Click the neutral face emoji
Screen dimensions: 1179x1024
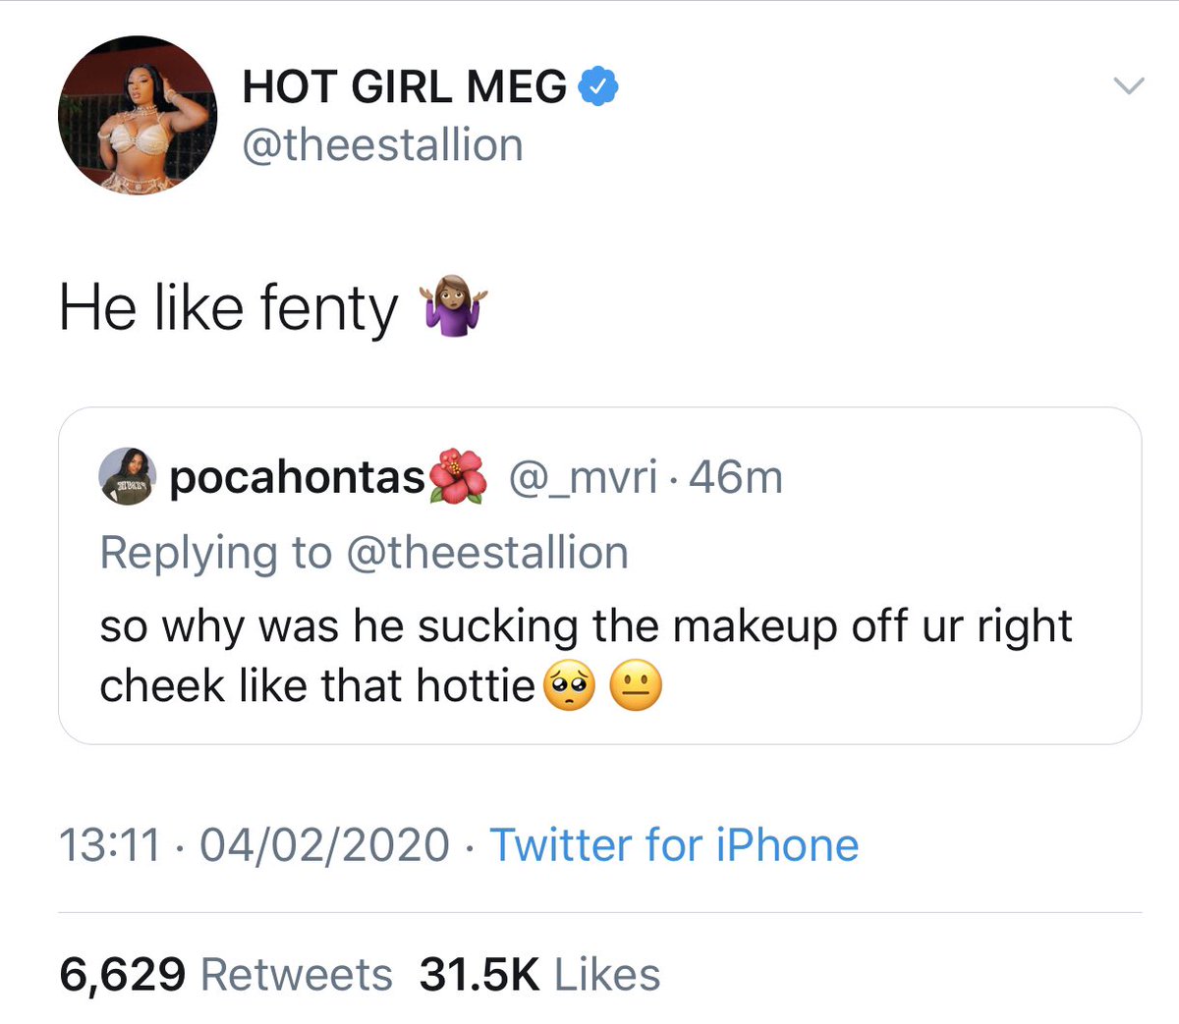click(636, 686)
